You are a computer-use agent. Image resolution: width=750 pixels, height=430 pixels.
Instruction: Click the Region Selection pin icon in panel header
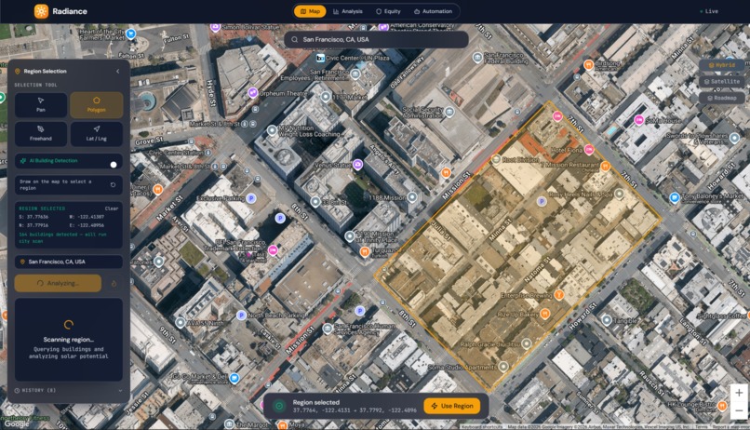[18, 72]
